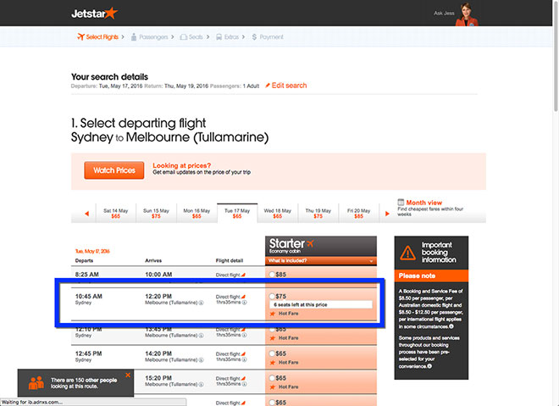
Task: Open info icon for 15:20 PM arrival airport
Action: (201, 385)
